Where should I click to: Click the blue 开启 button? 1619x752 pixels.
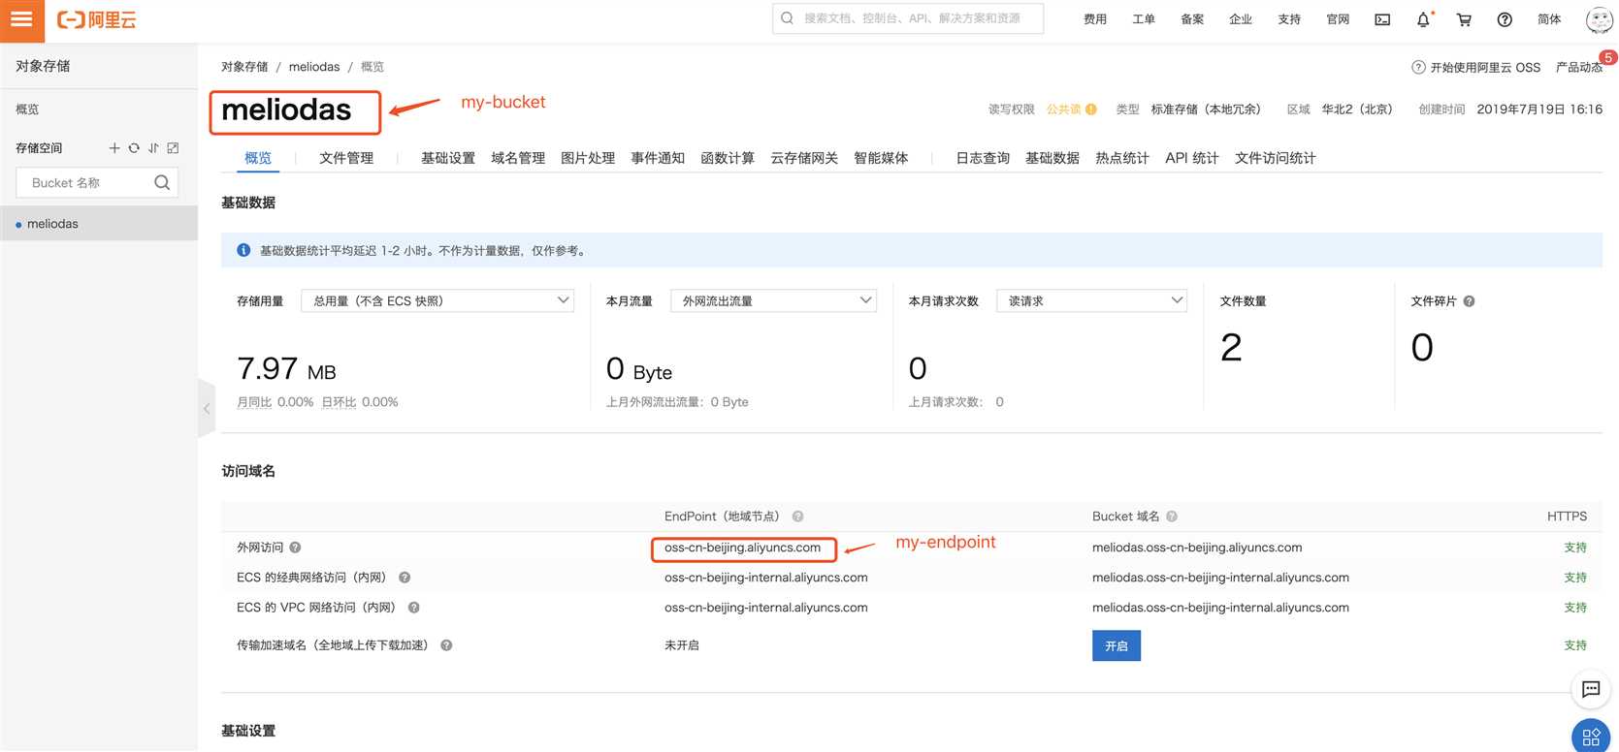tap(1117, 645)
